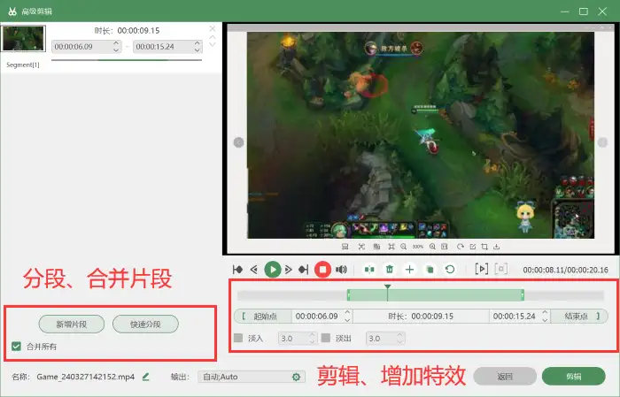Decrease the 结束点 time in timeline panel
Viewport: 620px width, 397px height.
coord(545,319)
